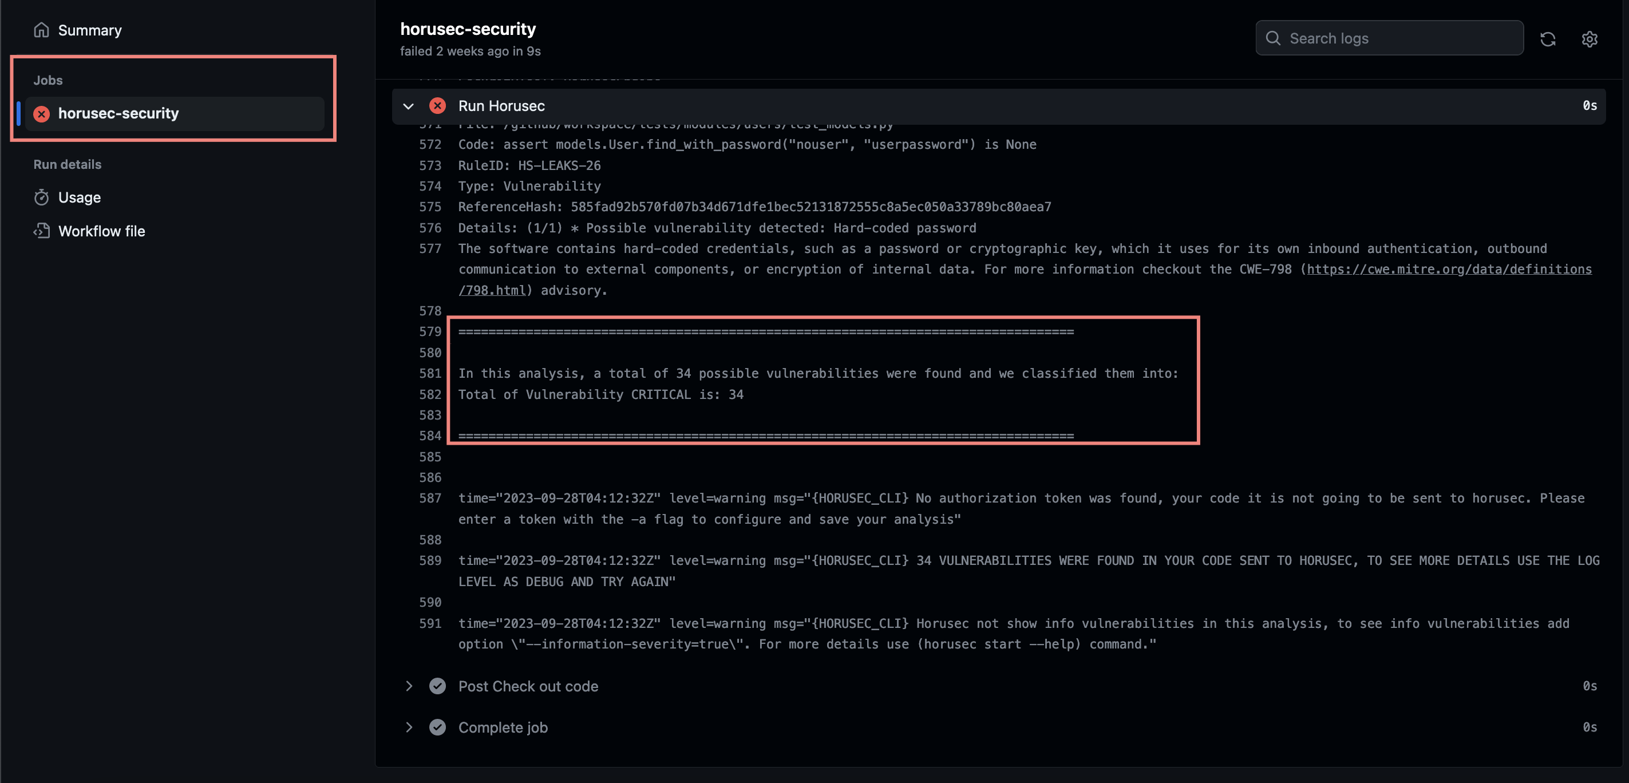The image size is (1629, 783).
Task: Open the Workflow file
Action: (102, 231)
